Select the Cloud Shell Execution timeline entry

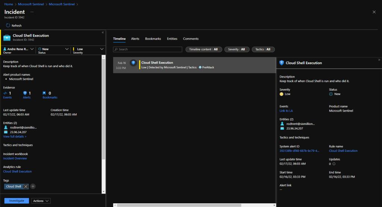(x=194, y=65)
